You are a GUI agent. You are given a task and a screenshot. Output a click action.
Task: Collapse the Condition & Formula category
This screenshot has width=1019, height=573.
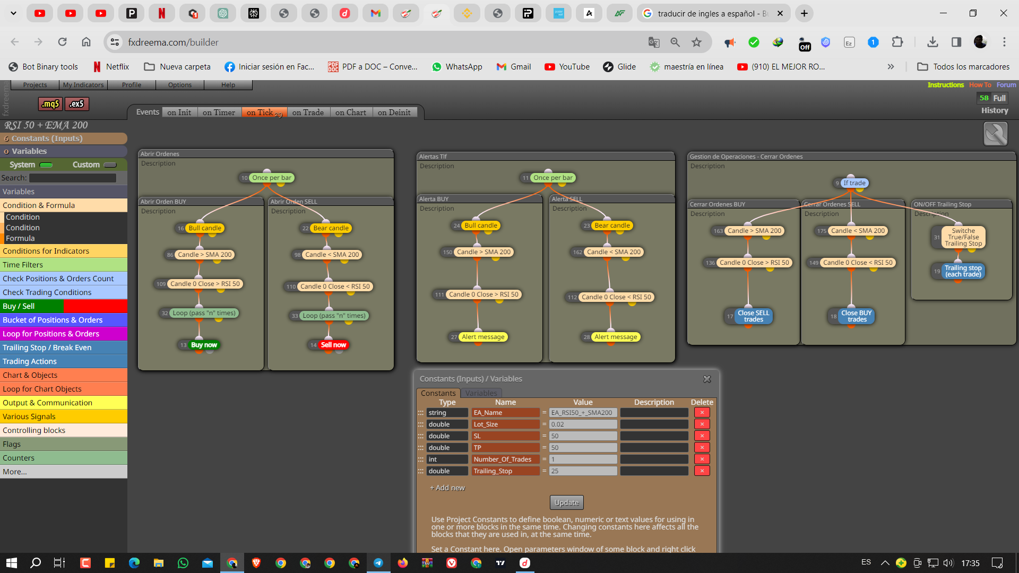coord(64,205)
